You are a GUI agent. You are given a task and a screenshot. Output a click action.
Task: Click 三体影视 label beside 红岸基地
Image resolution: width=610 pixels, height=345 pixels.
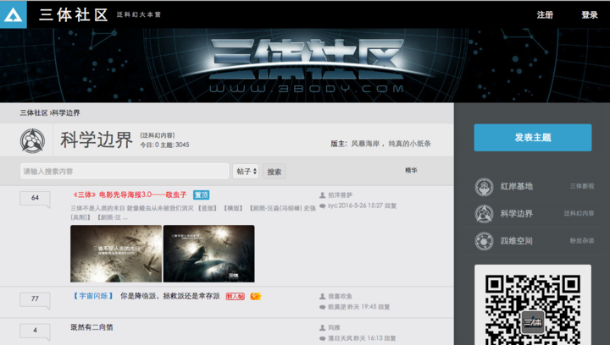[x=582, y=186]
